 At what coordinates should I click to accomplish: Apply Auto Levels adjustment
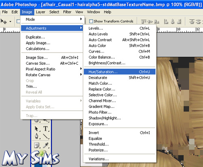tap(120, 34)
